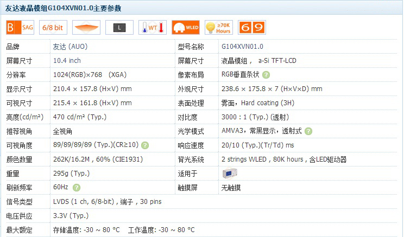Screen dimensions: 404x237
Task: Click the LVDS signal type value
Action: pos(107,202)
